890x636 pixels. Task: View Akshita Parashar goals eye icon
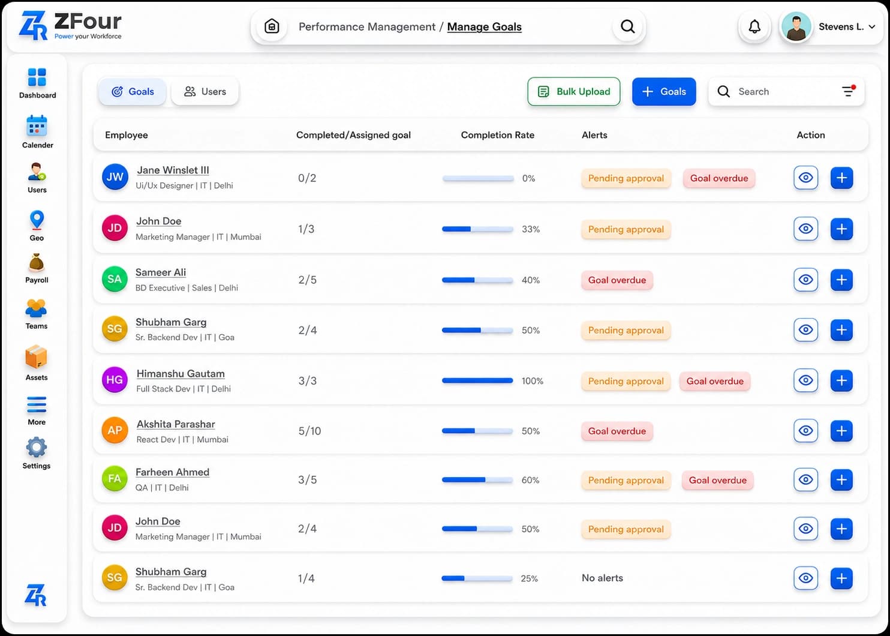click(805, 430)
